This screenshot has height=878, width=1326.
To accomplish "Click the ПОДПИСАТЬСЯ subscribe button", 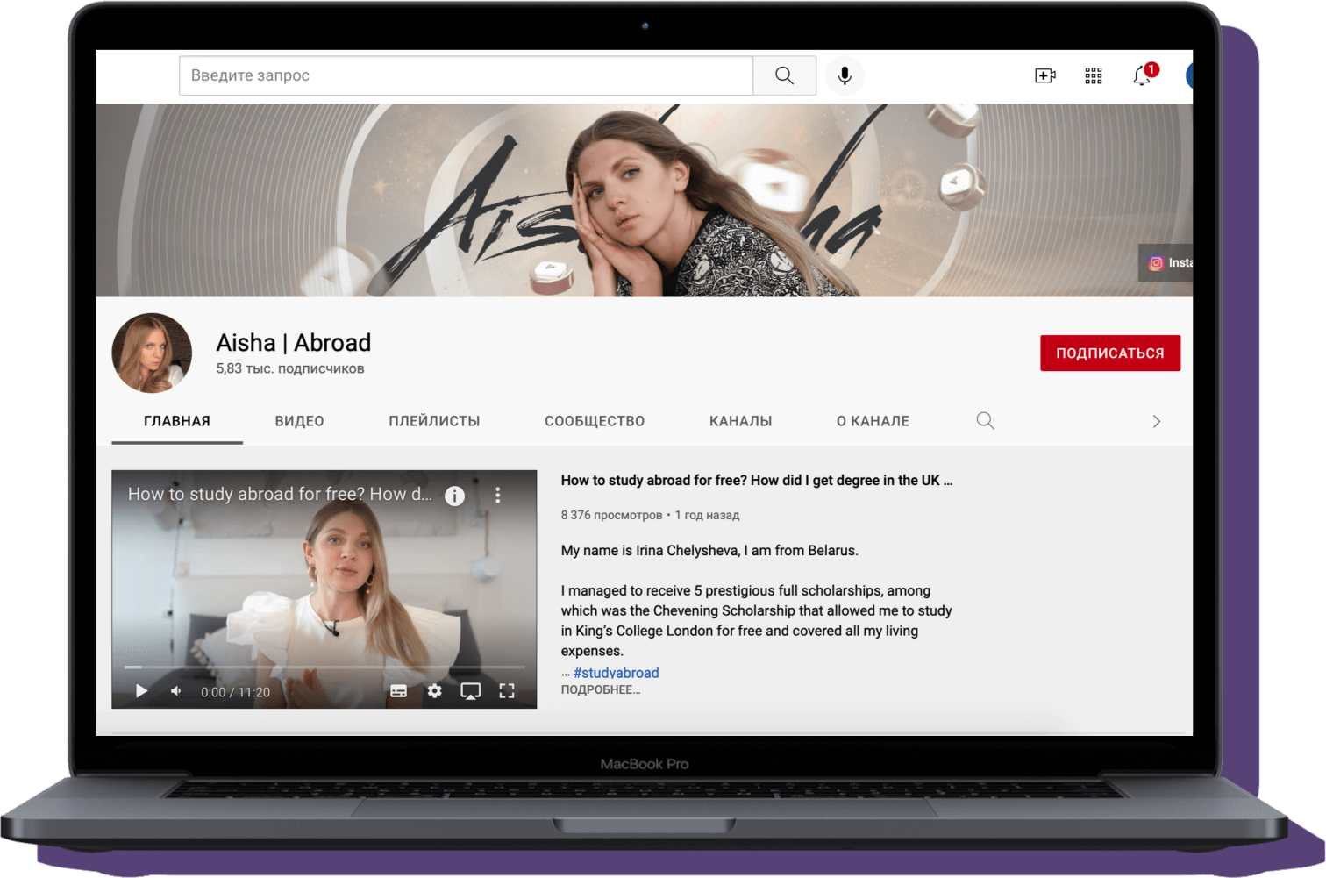I will (1110, 353).
